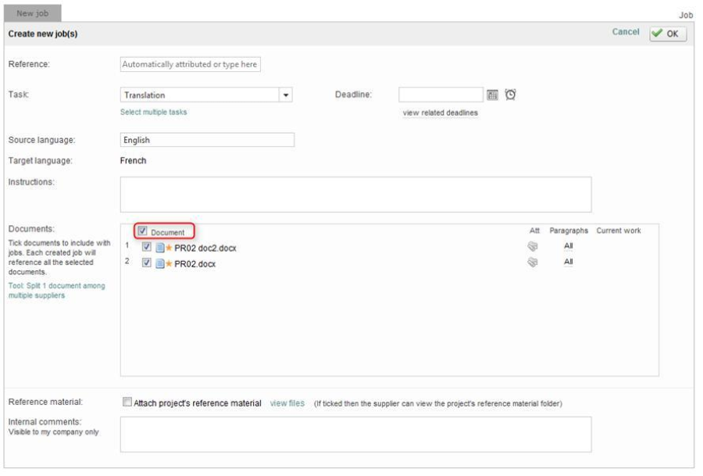Click attachment icon for PR02 doc2.docx
The image size is (703, 476).
pos(533,246)
